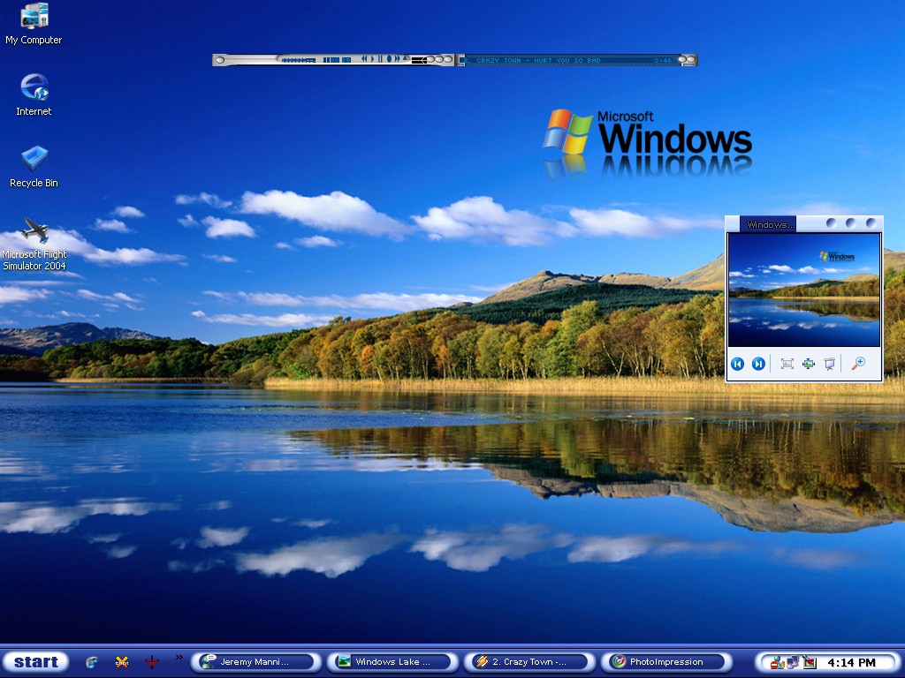Click the eject button on Winamp bar

point(405,58)
